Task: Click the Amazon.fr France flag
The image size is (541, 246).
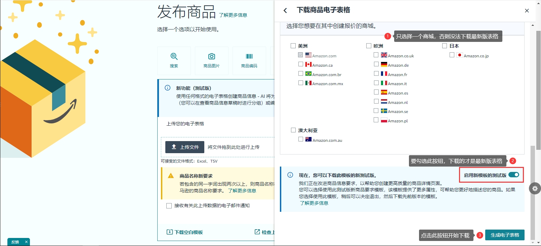Action: tap(384, 74)
